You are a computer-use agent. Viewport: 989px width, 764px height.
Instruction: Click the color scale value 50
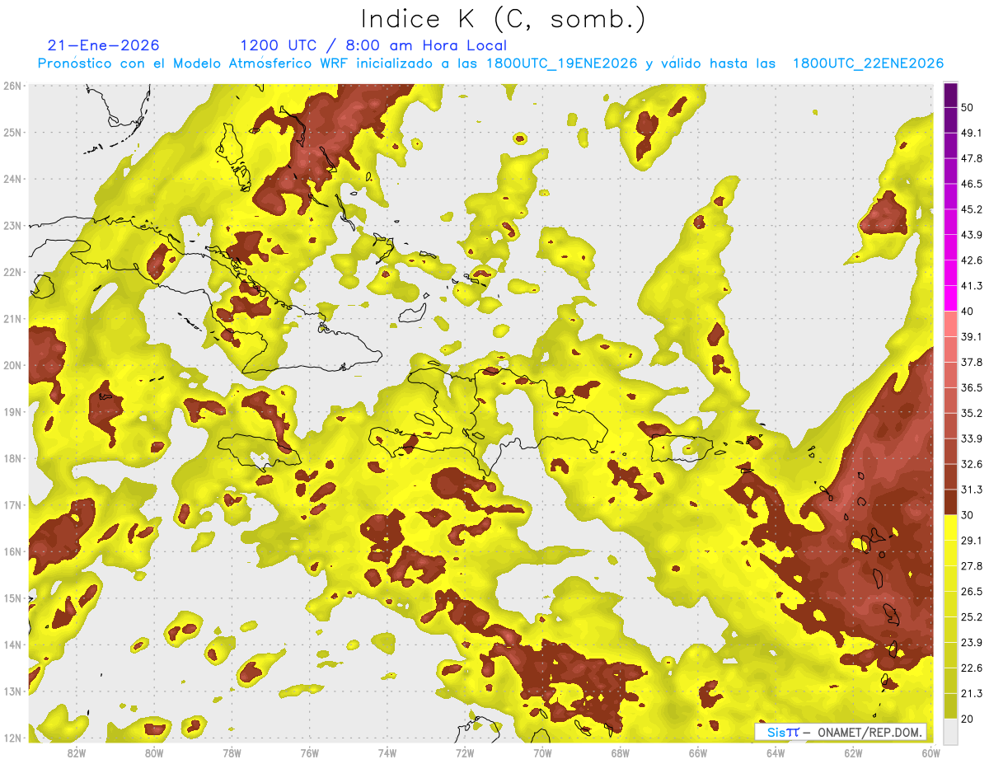[968, 107]
